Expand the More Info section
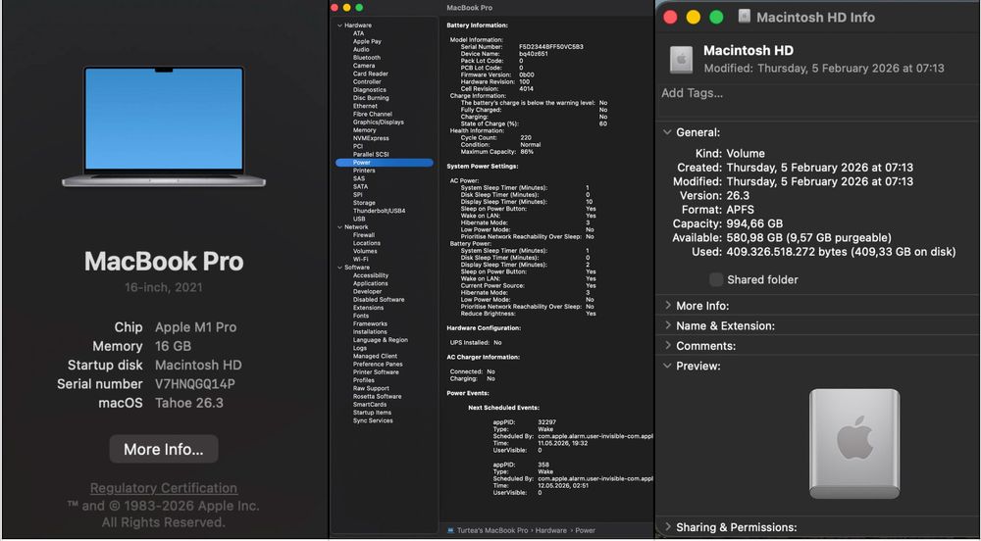Viewport: 981px width, 541px height. pyautogui.click(x=667, y=305)
